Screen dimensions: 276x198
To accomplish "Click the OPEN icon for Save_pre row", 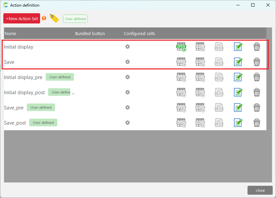I will [x=181, y=108].
